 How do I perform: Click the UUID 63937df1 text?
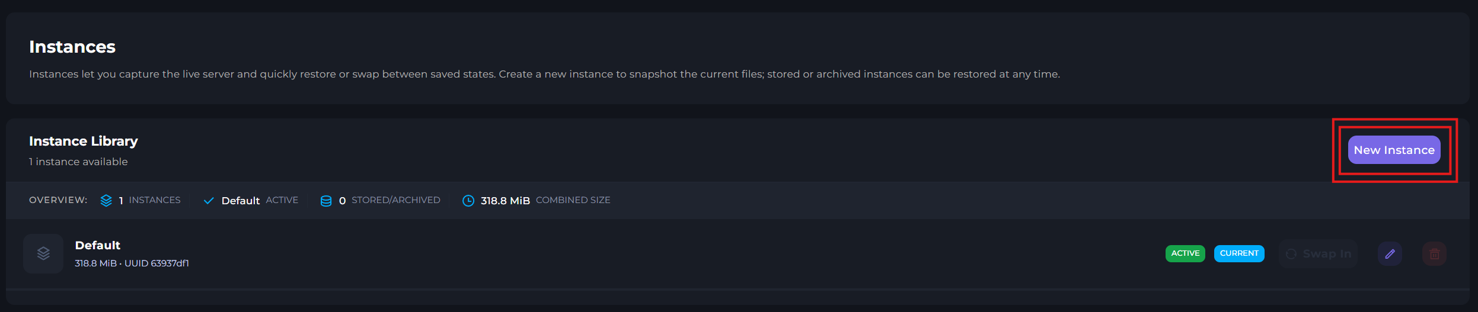[x=157, y=263]
